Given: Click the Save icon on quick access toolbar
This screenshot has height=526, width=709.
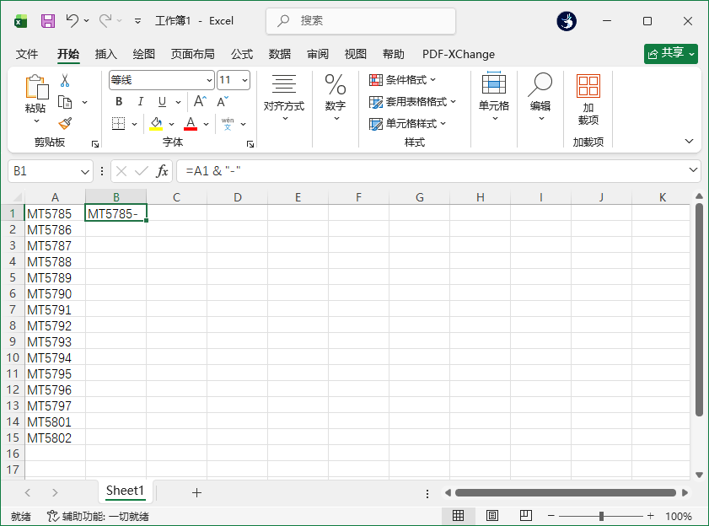Looking at the screenshot, I should pos(46,20).
